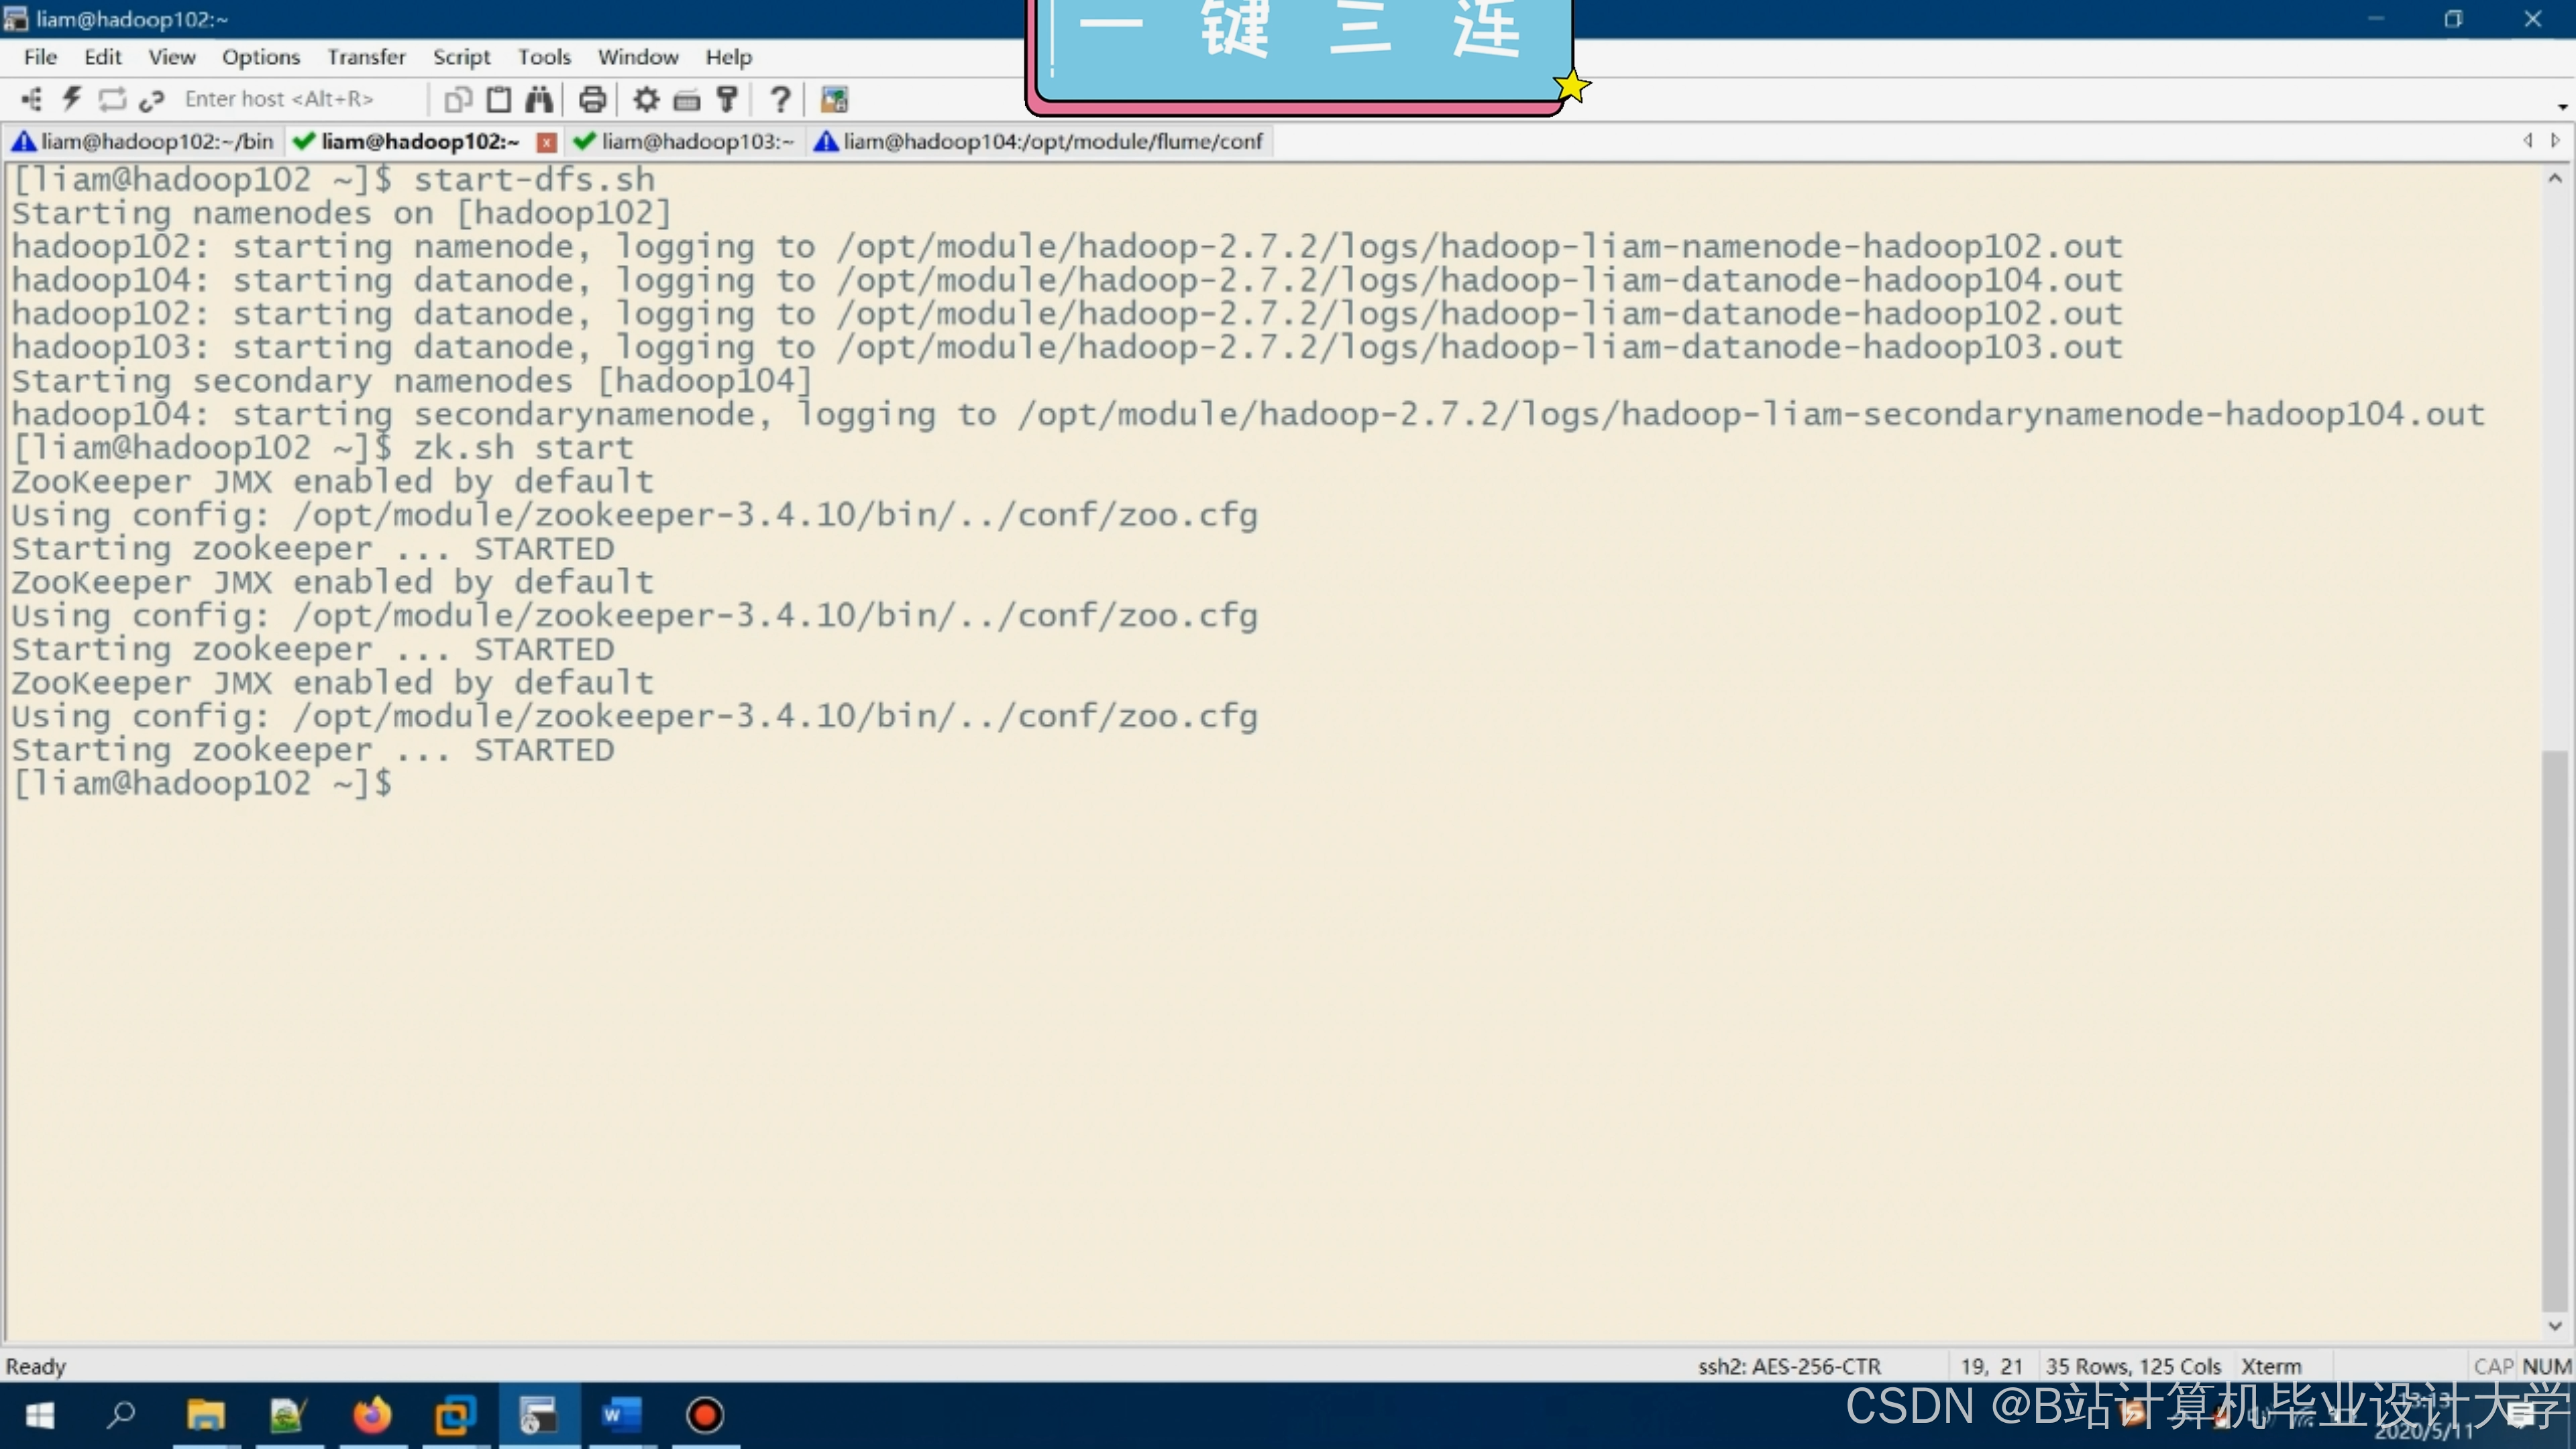Image resolution: width=2576 pixels, height=1449 pixels.
Task: Open Session Options gear icon
Action: [x=646, y=99]
